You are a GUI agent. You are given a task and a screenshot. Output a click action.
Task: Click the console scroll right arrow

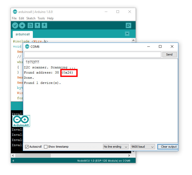click(x=129, y=155)
